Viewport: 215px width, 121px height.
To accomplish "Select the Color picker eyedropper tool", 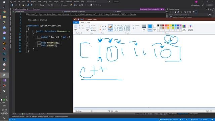I will tap(103, 30).
